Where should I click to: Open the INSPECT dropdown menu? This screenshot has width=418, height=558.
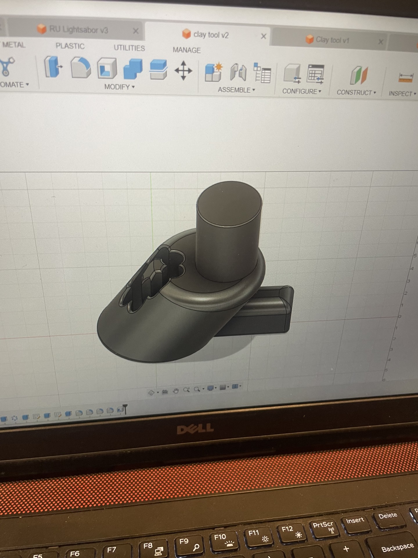(402, 94)
